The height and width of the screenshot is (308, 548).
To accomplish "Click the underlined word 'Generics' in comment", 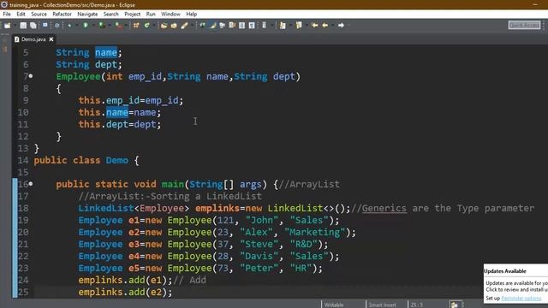I will pyautogui.click(x=384, y=208).
